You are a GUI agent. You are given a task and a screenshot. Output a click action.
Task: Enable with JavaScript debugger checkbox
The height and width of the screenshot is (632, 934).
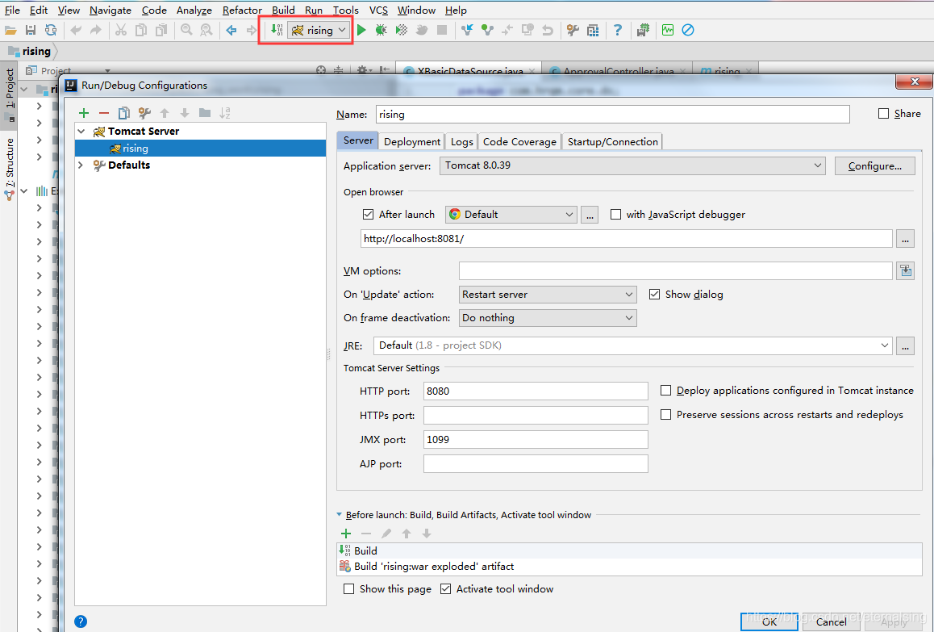[616, 215]
